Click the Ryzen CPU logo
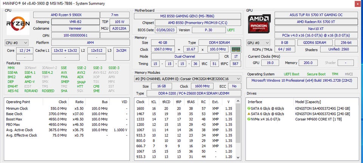 point(18,24)
